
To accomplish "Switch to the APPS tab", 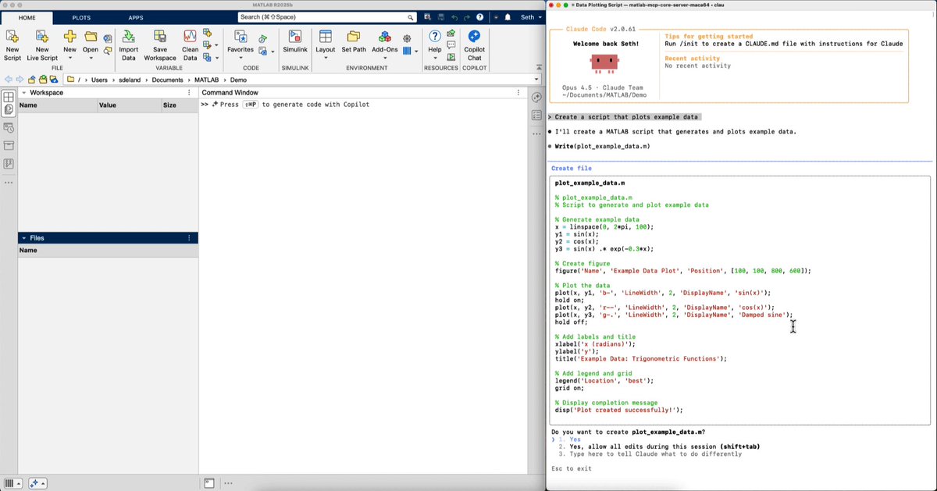I will 136,17.
